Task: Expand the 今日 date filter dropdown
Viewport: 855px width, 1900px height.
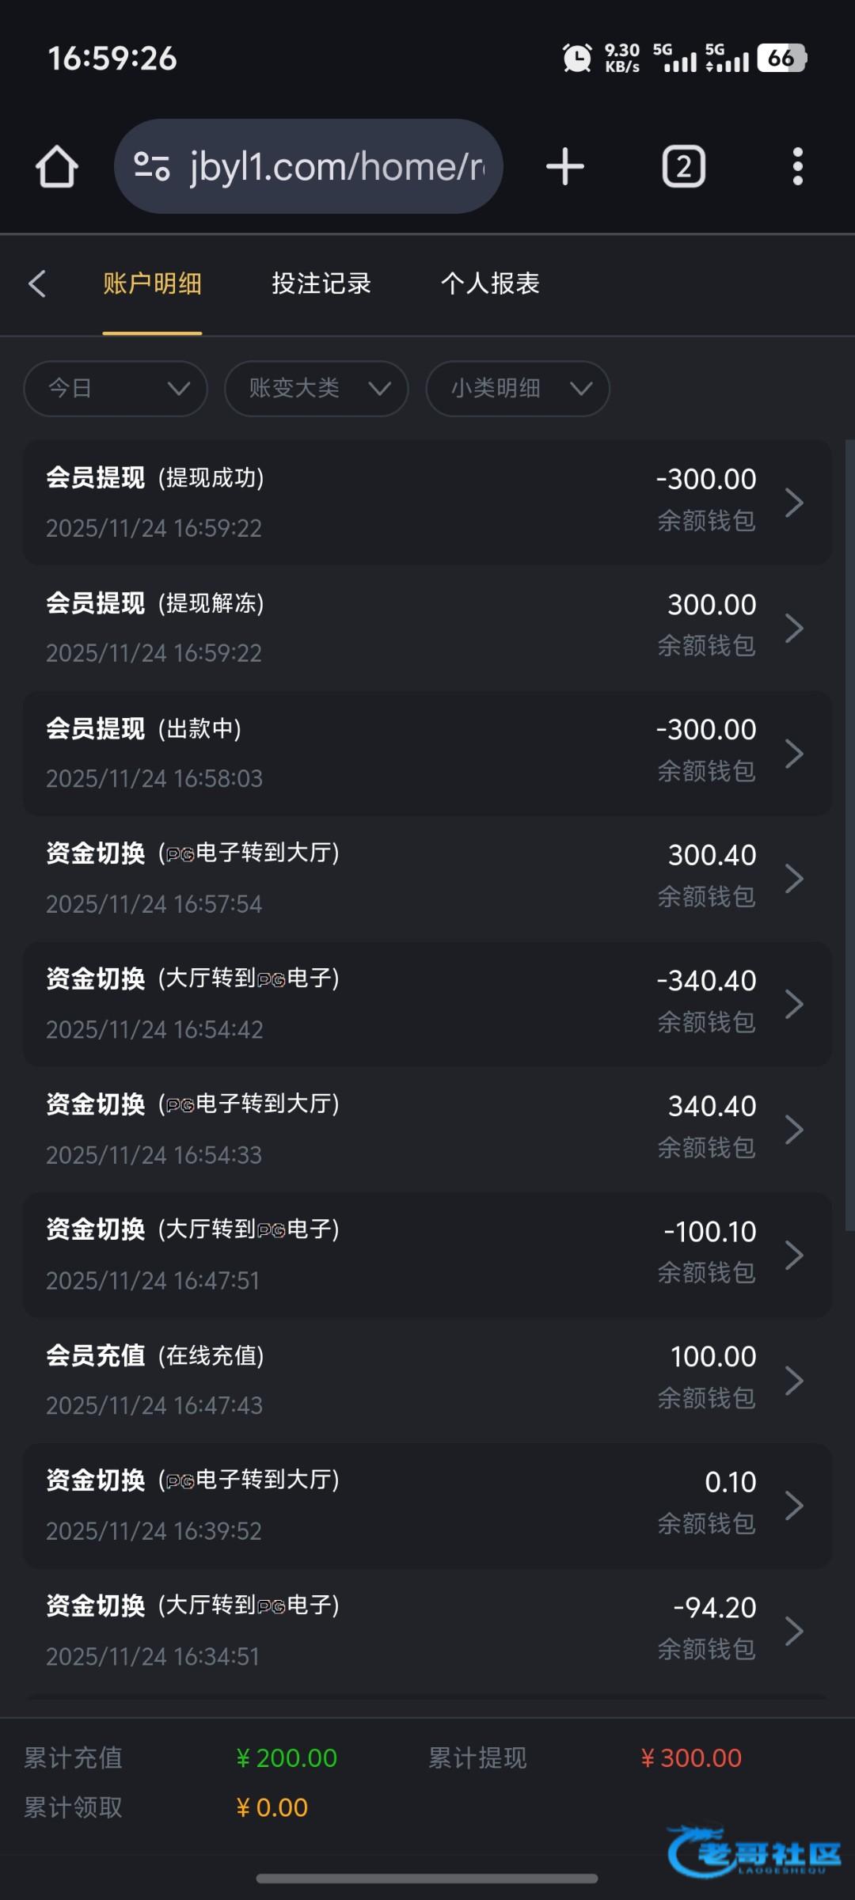Action: (x=116, y=389)
